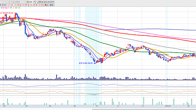Viewport: 196px width, 110px height.
Task: Click the 2023/01 label on time axis
Action: point(168,106)
